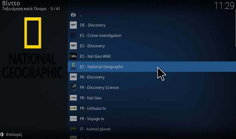Click the 'Ταξινόμηση κατά: Όνομα' sort label

click(x=24, y=9)
